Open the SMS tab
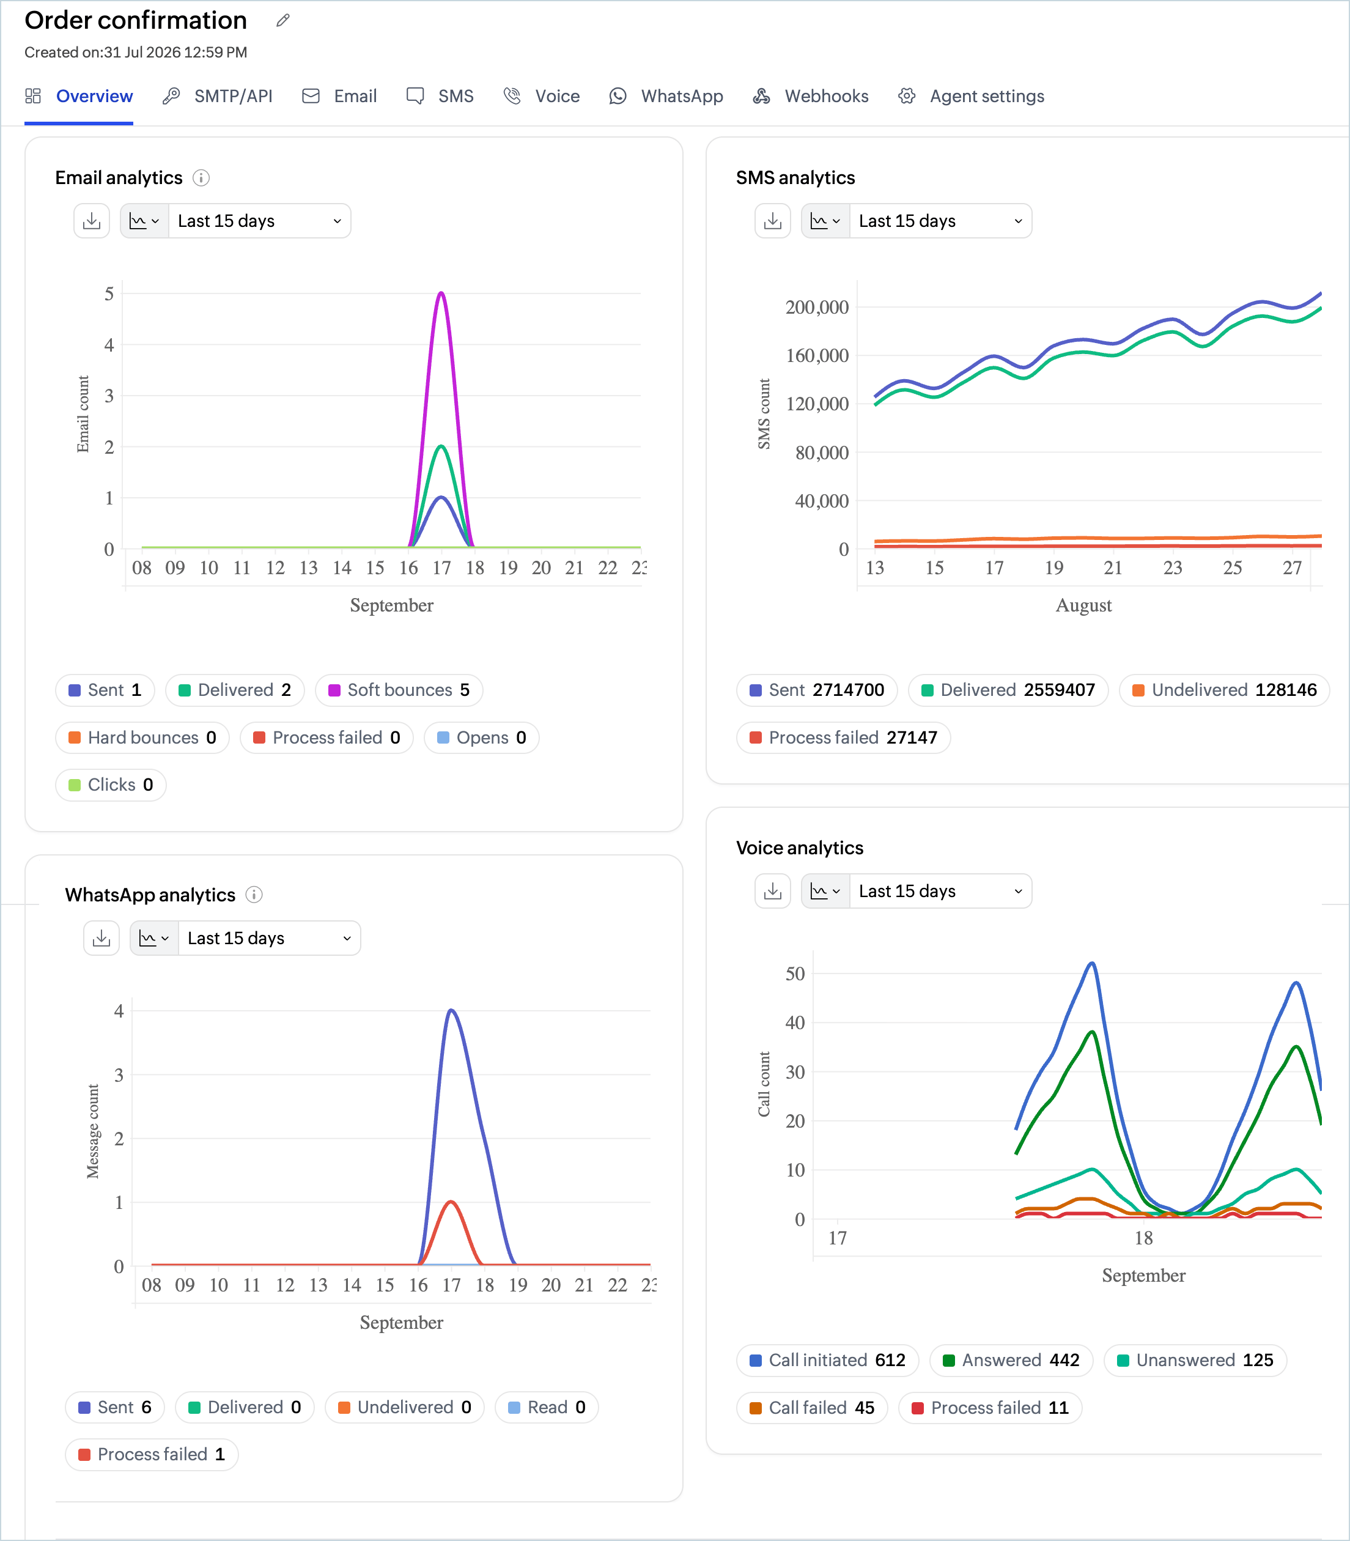 click(440, 97)
